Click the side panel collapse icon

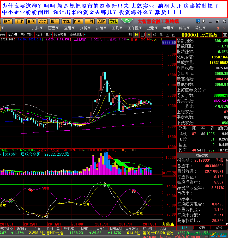coord(173,35)
